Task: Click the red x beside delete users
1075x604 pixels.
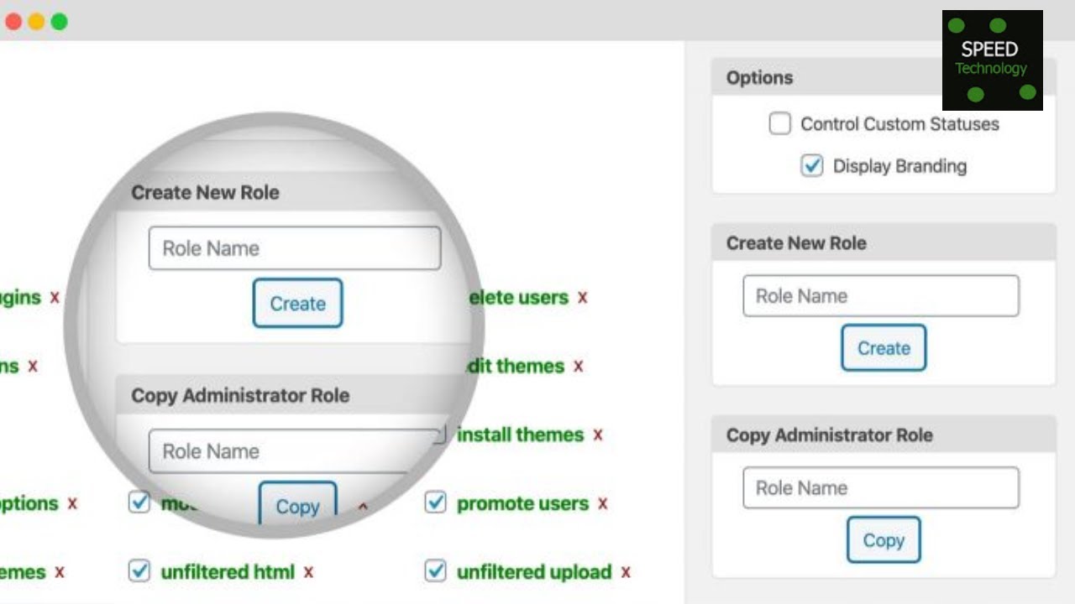Action: tap(582, 298)
